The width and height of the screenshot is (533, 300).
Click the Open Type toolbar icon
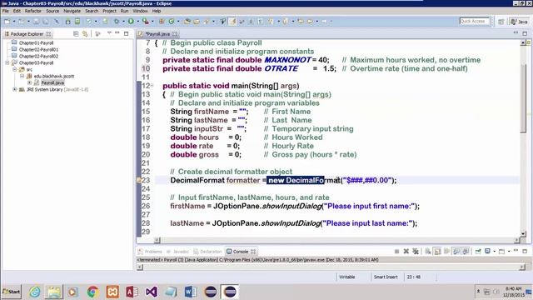click(187, 22)
